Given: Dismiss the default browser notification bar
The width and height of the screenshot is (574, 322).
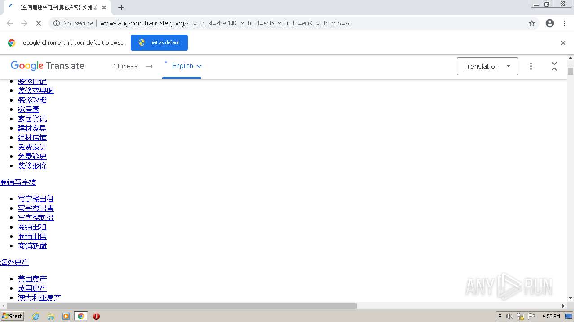Looking at the screenshot, I should pyautogui.click(x=563, y=43).
